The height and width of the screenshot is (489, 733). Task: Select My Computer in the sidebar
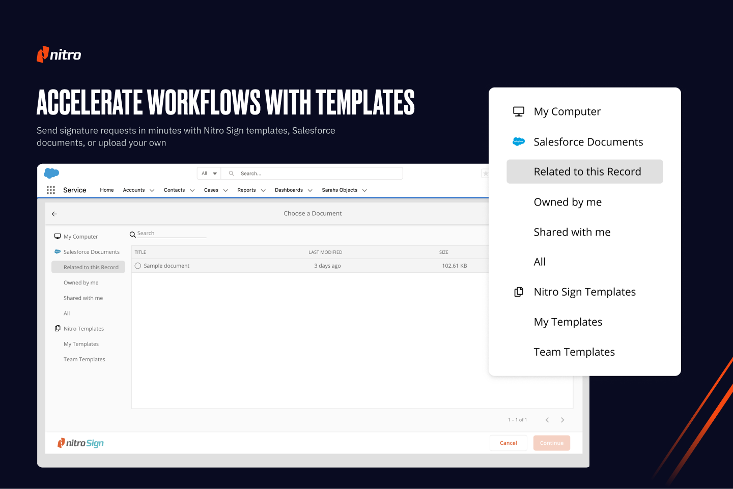(x=80, y=237)
